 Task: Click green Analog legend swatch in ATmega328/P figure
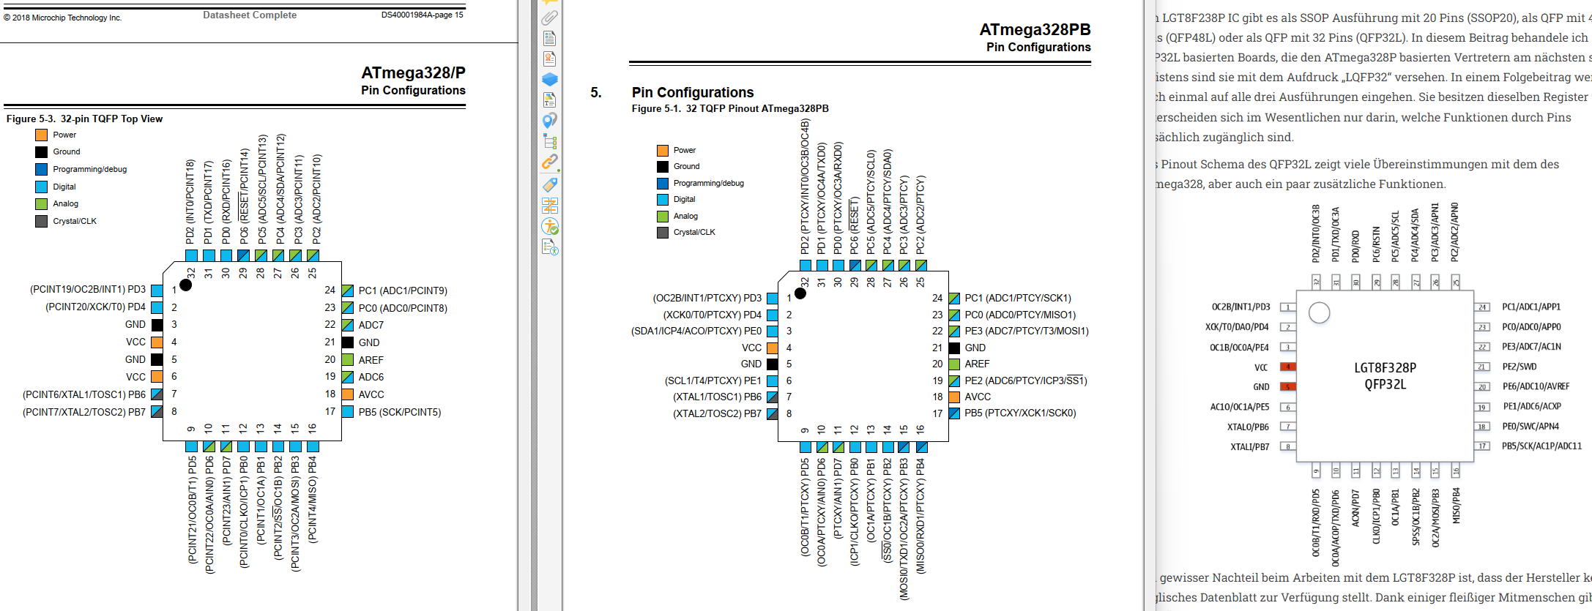[42, 203]
